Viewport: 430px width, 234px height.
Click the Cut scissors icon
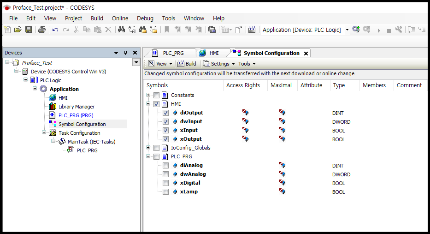point(76,30)
